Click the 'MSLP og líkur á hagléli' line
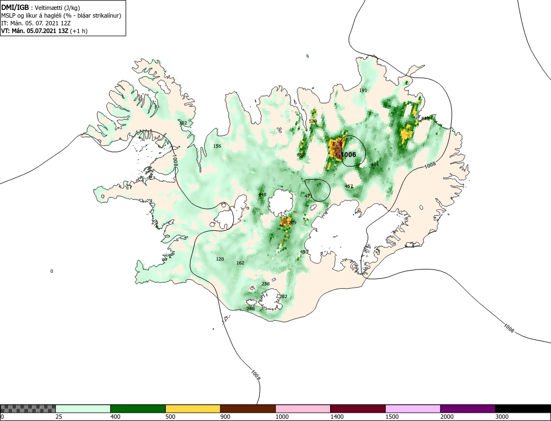This screenshot has height=421, width=551. (61, 15)
